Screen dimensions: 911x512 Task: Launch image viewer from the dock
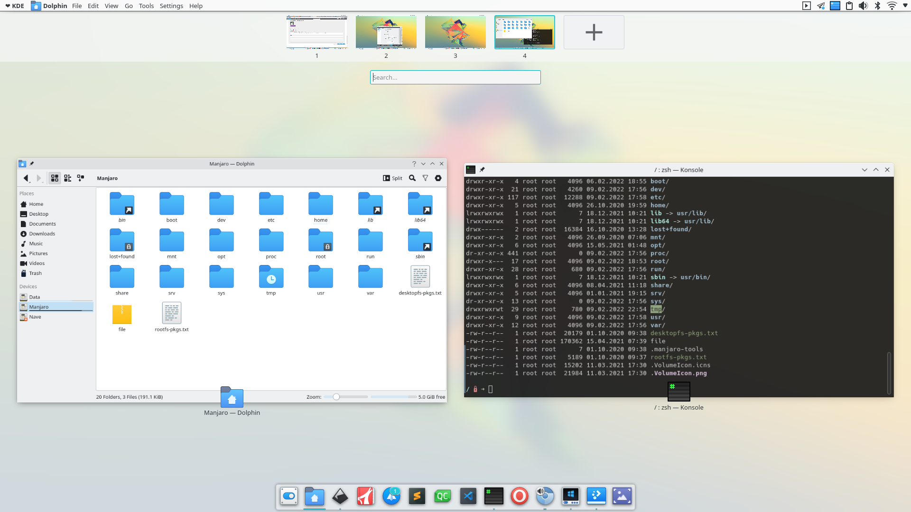(x=622, y=496)
